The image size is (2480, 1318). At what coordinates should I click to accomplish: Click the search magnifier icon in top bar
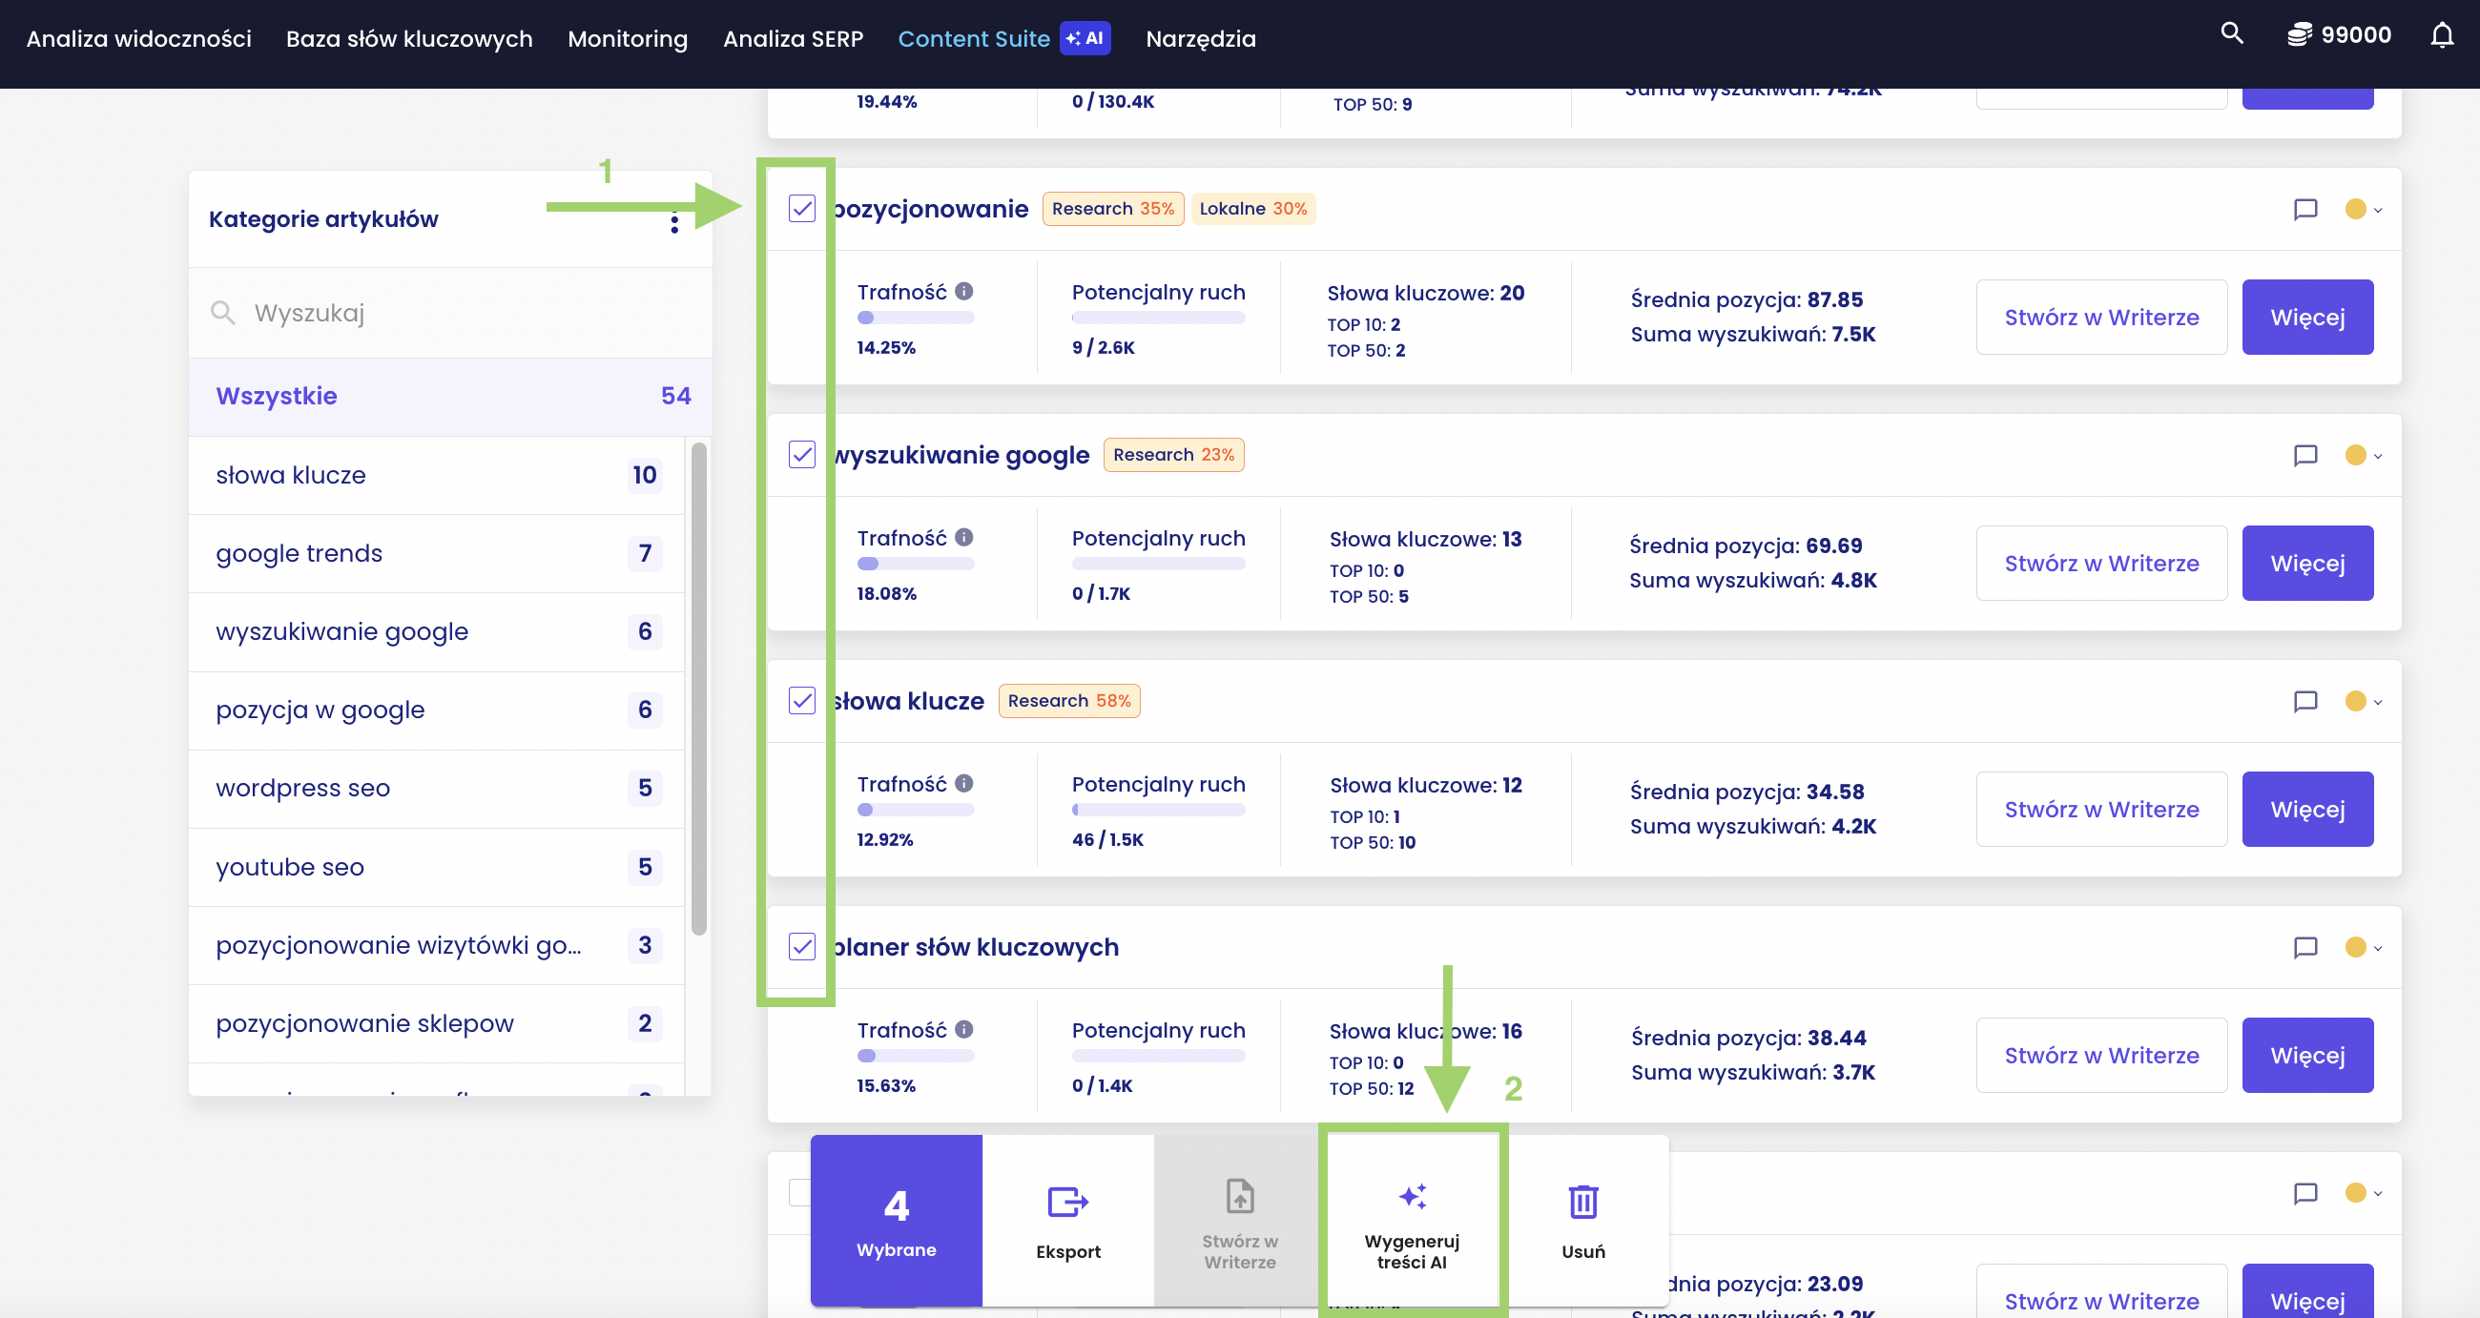[x=2232, y=38]
